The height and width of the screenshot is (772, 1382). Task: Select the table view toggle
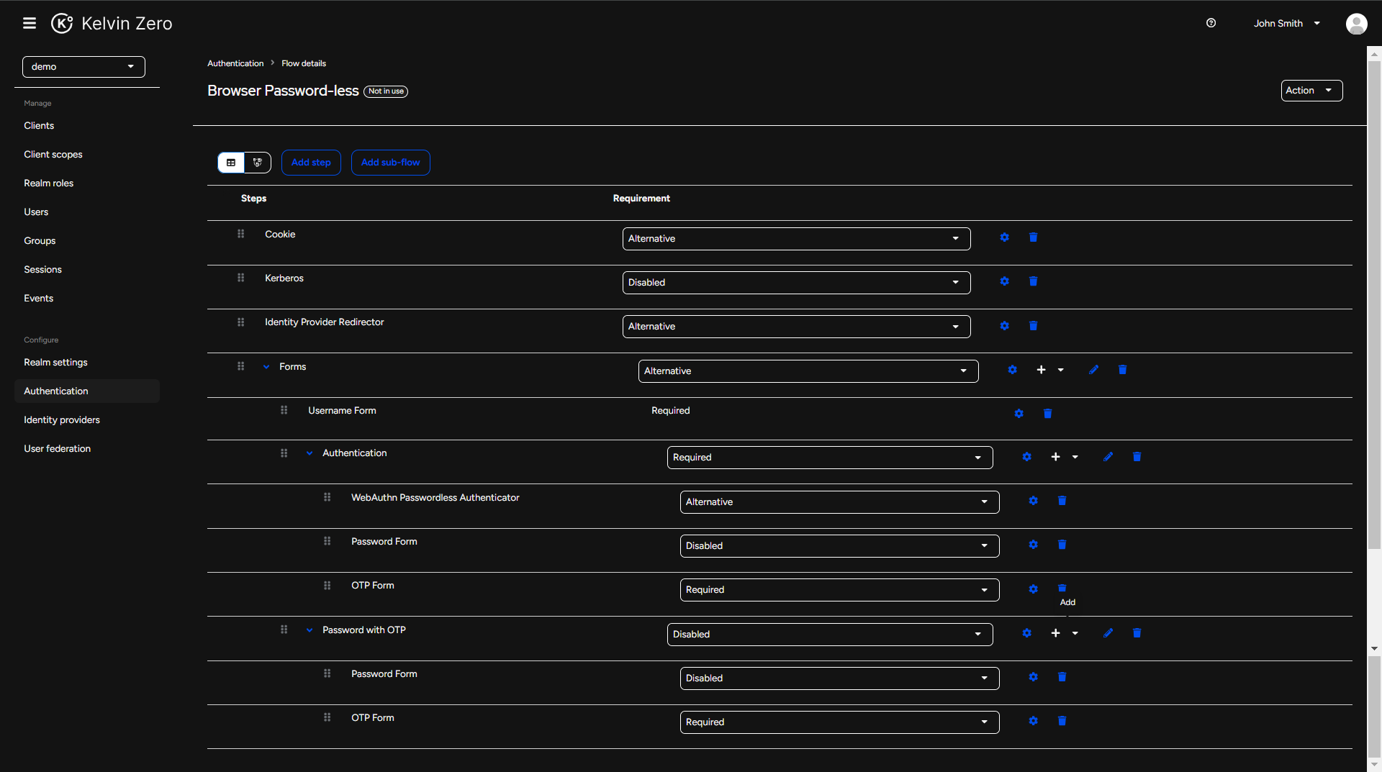tap(230, 163)
